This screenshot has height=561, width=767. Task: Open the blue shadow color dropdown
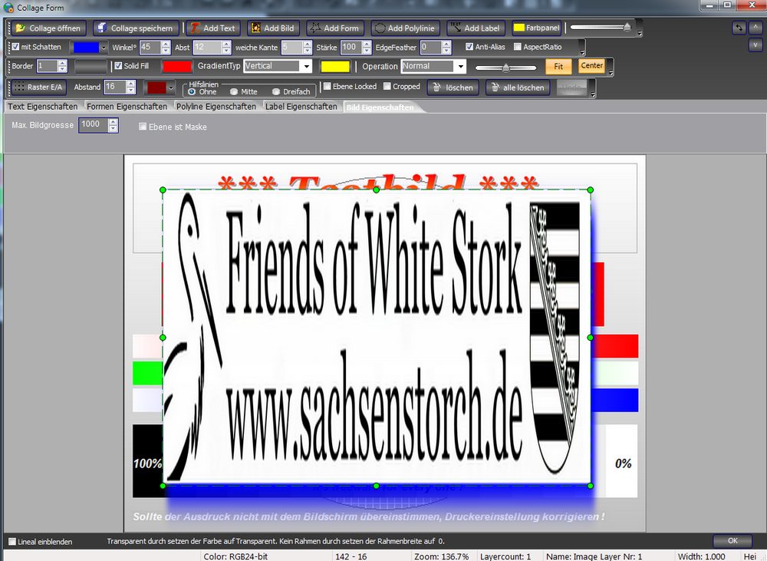click(104, 48)
